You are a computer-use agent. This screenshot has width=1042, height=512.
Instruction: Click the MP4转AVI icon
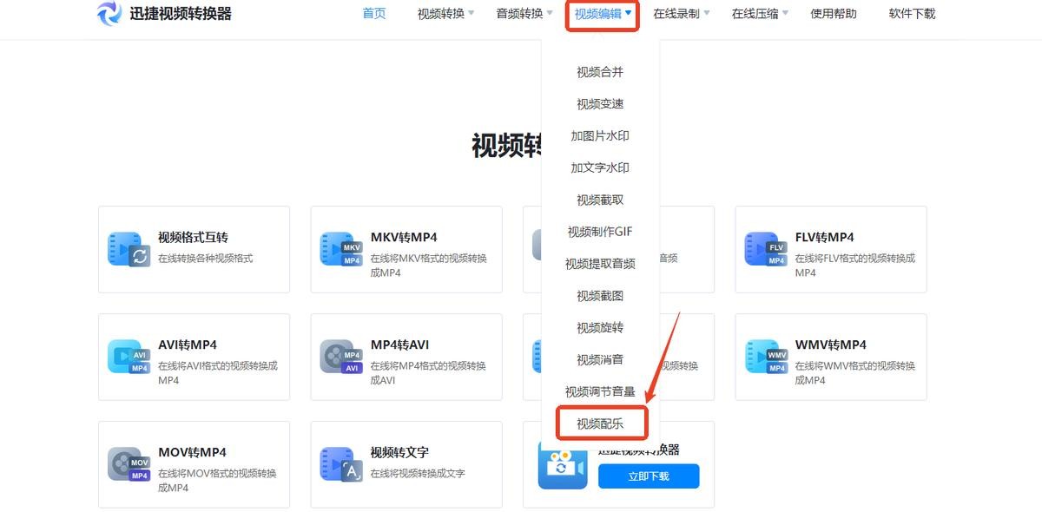pos(340,356)
